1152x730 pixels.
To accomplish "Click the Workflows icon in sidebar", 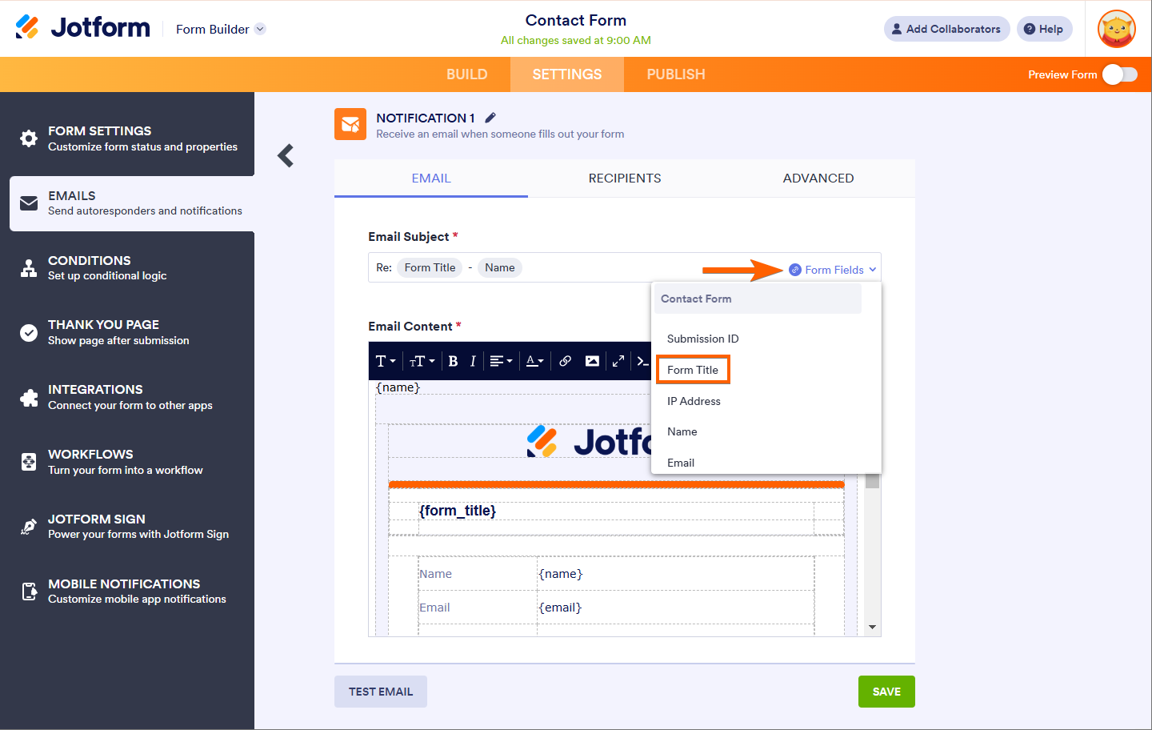I will 29,462.
